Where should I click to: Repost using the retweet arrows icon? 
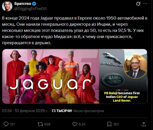40,124
